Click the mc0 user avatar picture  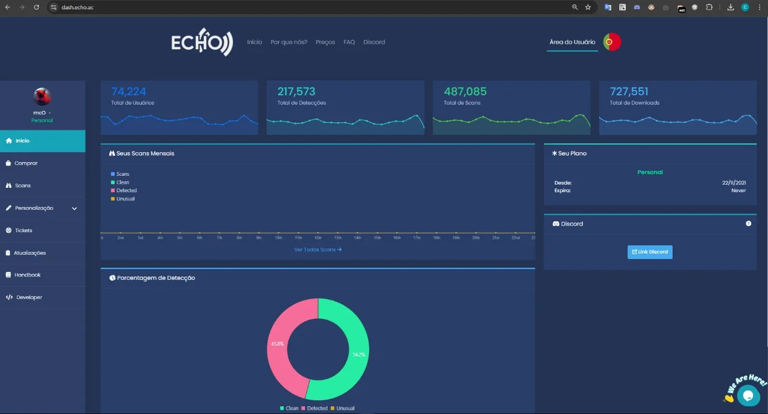pos(42,97)
